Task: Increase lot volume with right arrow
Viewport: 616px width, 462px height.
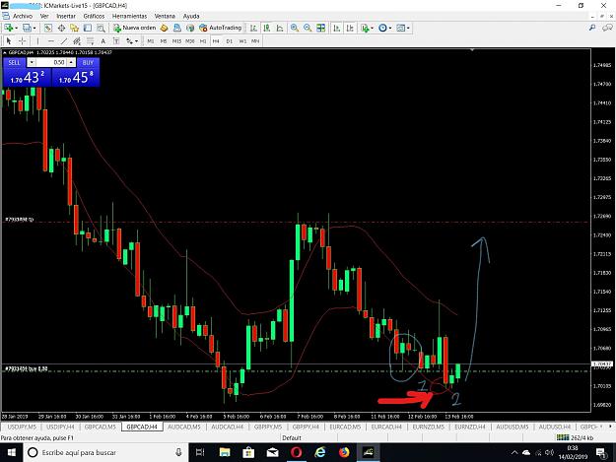Action: click(x=71, y=62)
